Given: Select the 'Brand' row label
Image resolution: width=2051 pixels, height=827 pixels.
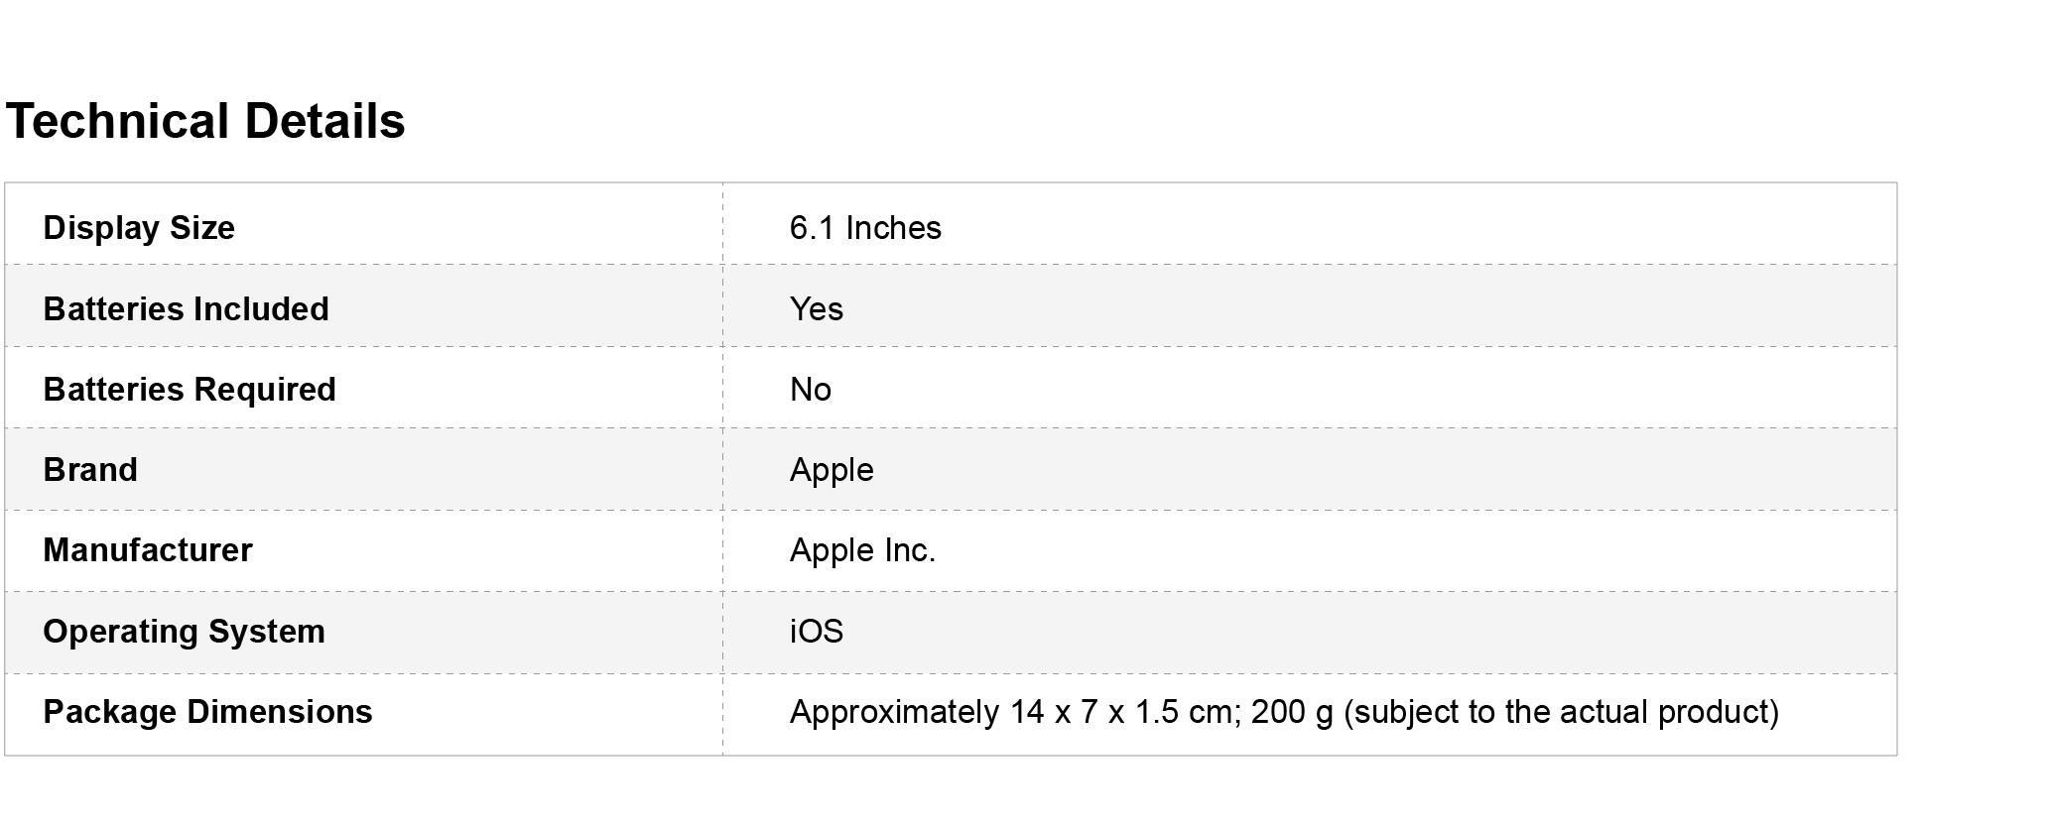Looking at the screenshot, I should click(90, 470).
